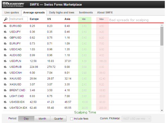Open the Comm. FX/Metal dropdown
Screen dimensions: 167x123
coord(136,119)
